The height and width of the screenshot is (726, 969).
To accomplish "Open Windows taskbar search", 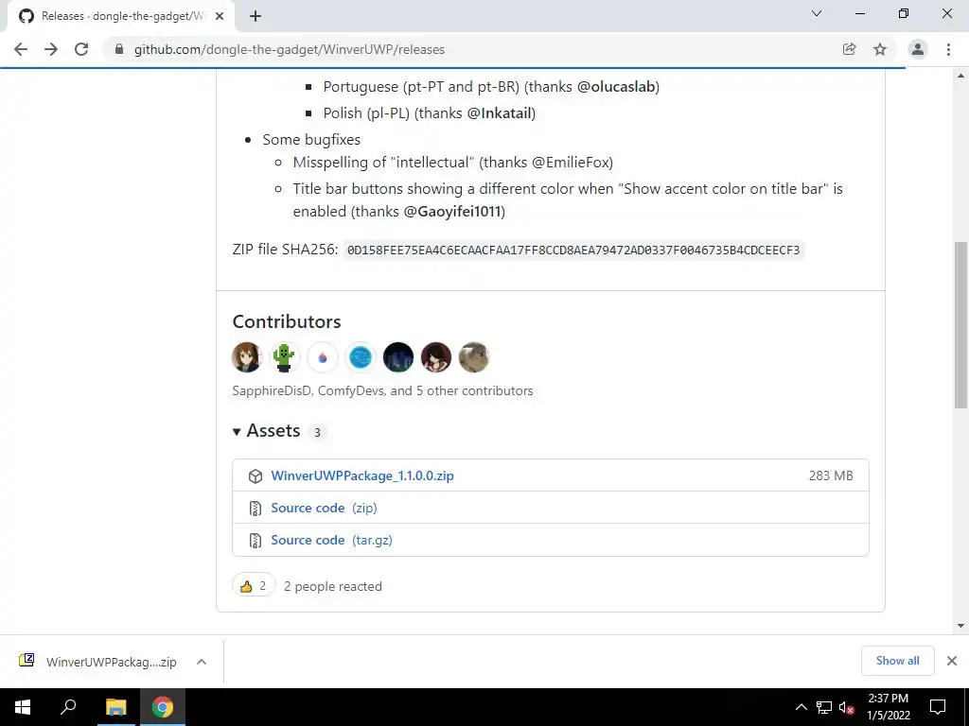I will tap(68, 707).
